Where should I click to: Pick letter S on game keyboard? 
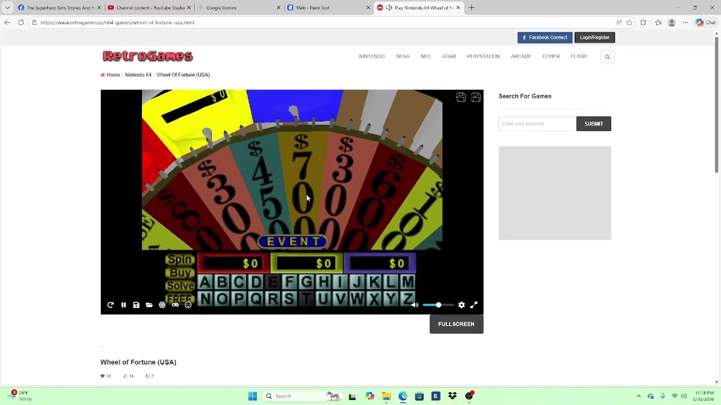tap(289, 299)
